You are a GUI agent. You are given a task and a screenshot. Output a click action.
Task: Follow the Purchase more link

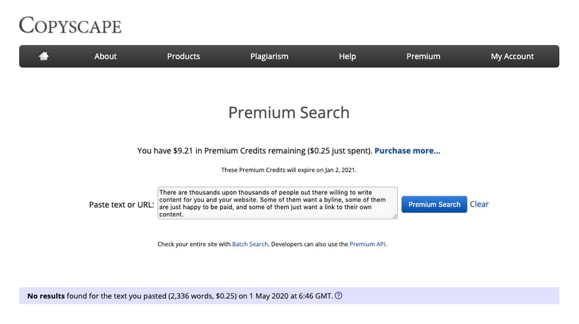pyautogui.click(x=407, y=150)
